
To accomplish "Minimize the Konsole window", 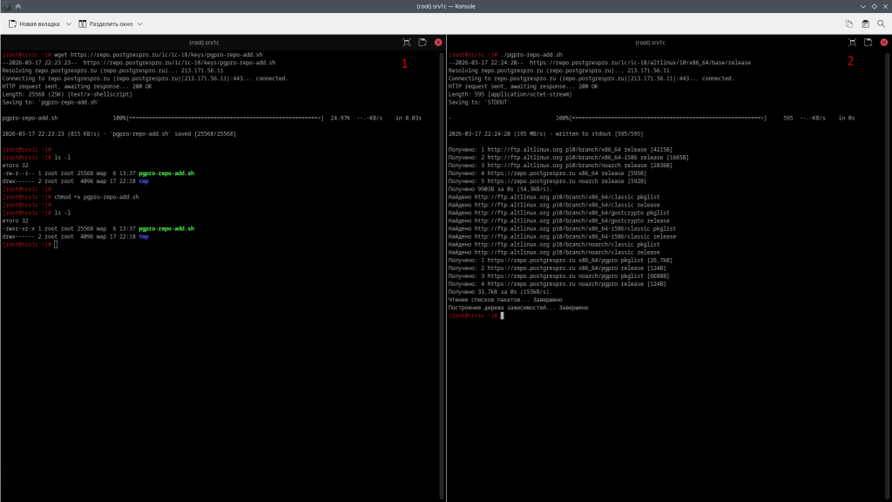I will pos(862,6).
